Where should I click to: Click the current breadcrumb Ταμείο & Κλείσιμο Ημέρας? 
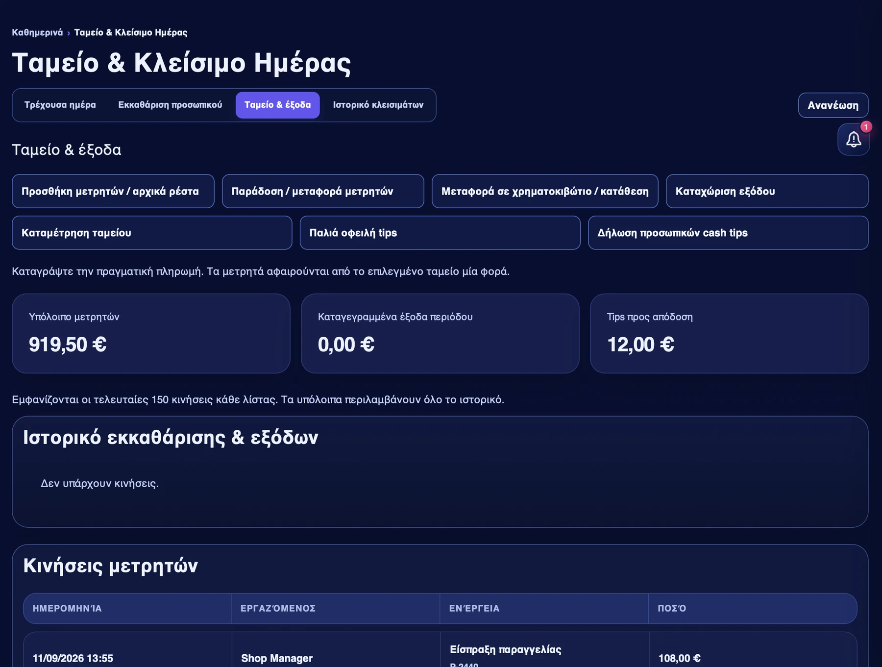click(x=131, y=32)
